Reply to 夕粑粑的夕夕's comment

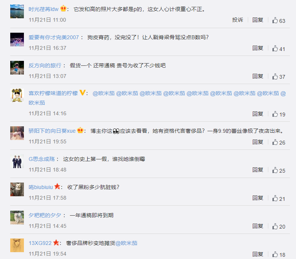(x=258, y=226)
